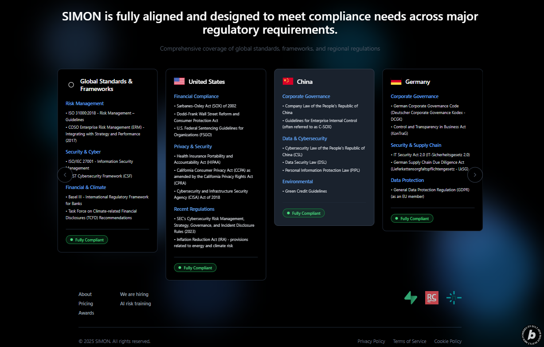Open the Terms of Service link

coord(410,341)
